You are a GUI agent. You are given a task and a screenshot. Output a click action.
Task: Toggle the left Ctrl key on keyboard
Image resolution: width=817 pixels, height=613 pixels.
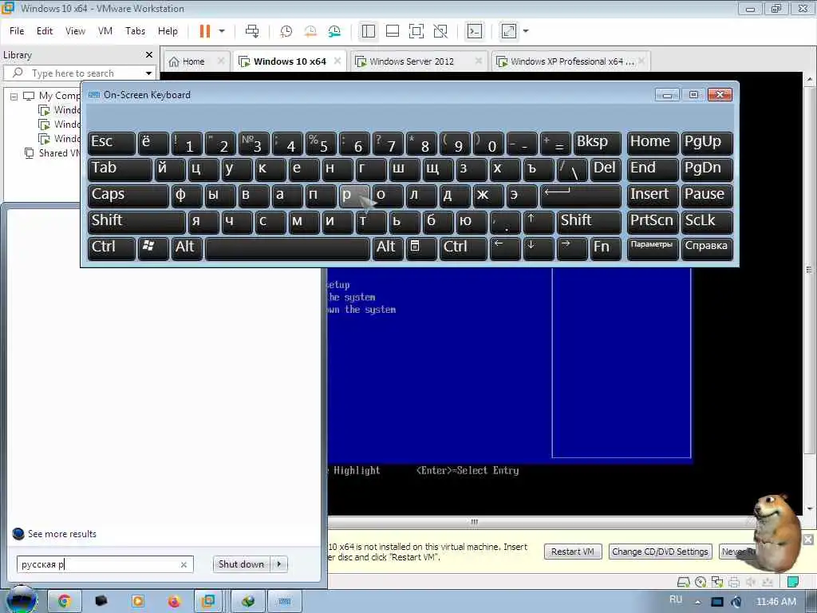112,248
